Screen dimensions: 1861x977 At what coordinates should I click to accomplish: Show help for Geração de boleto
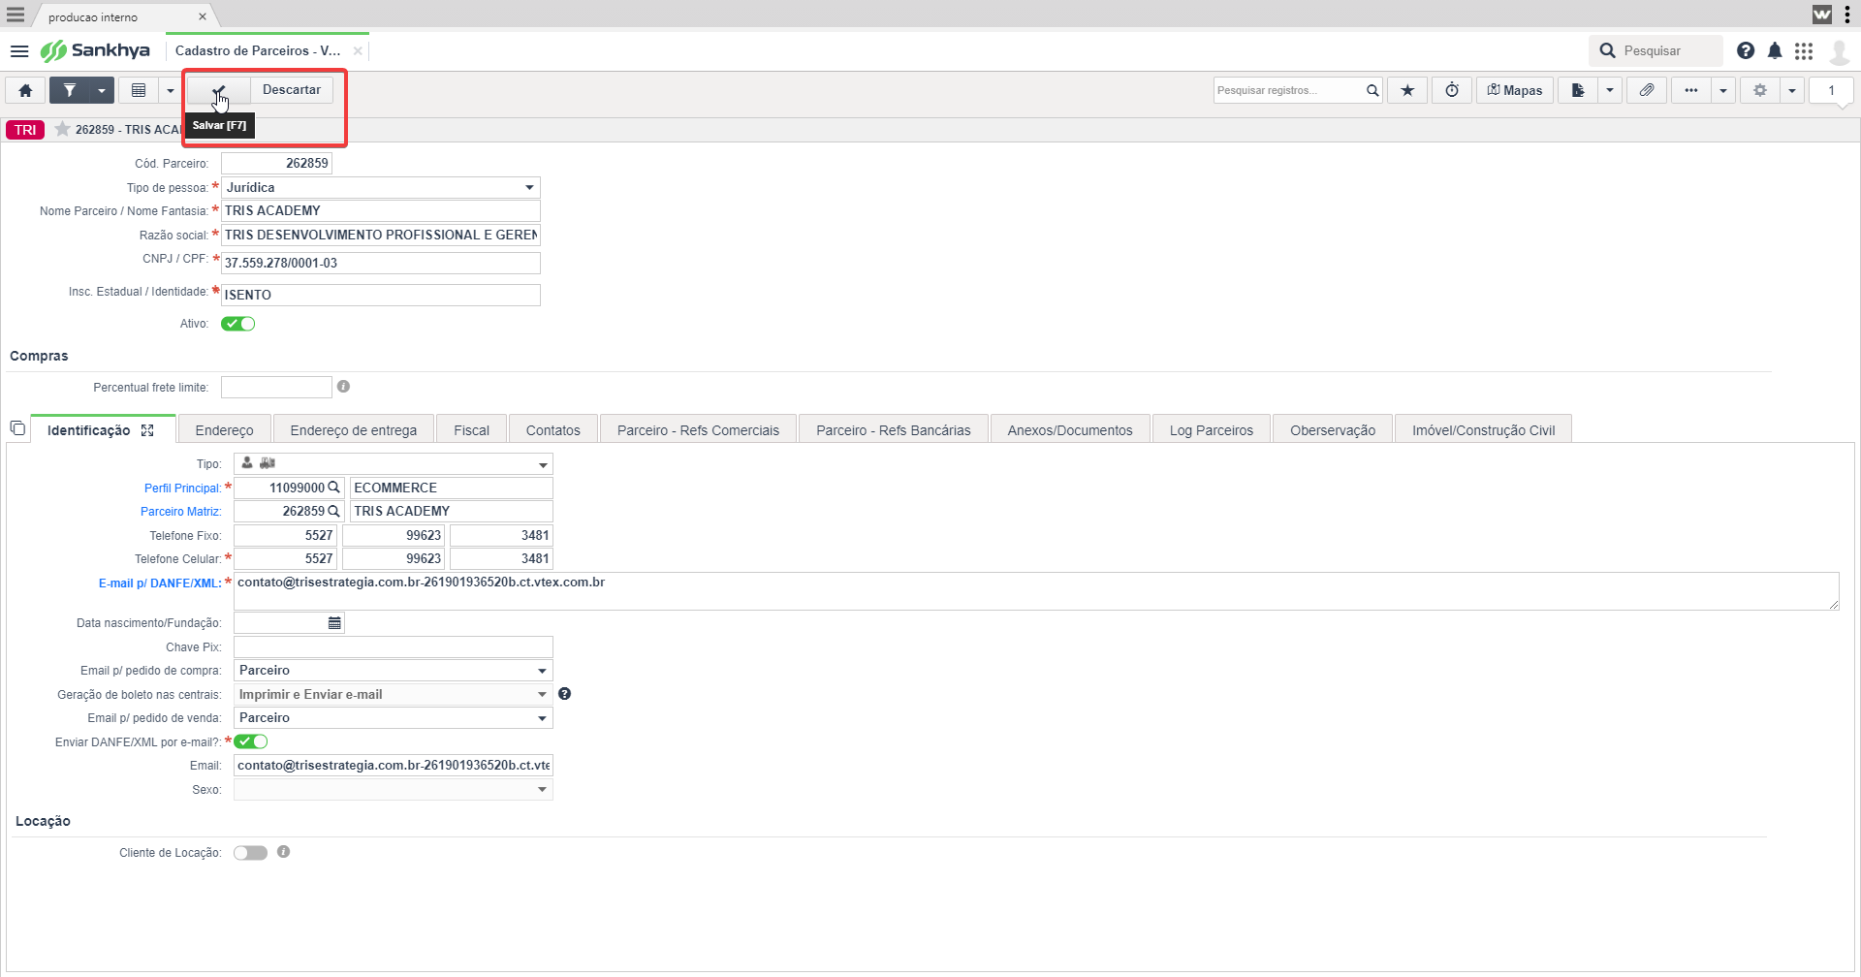point(564,694)
